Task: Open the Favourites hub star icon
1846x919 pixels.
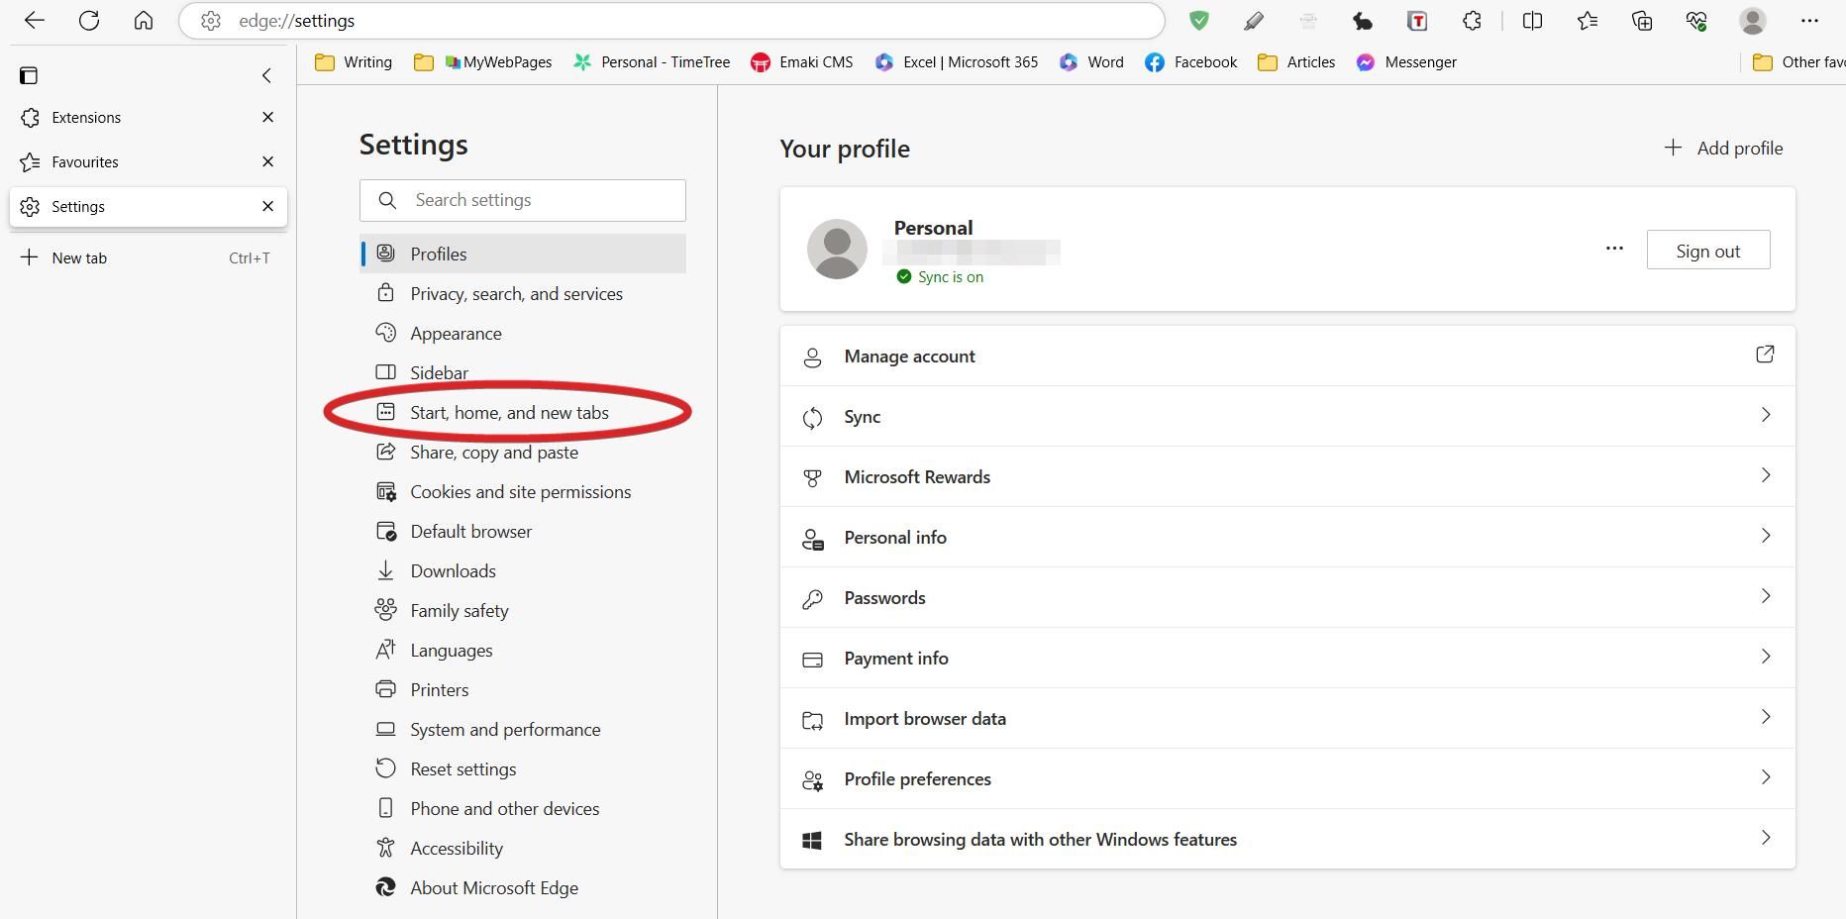Action: [x=1588, y=21]
